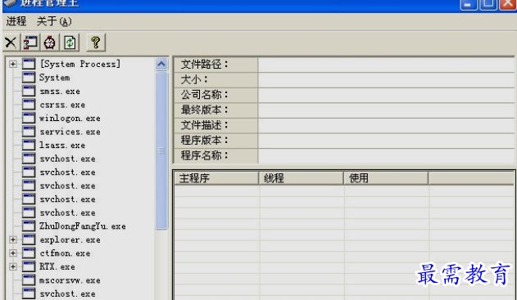The image size is (517, 300).
Task: Click the icon beside System entry
Action: [29, 78]
